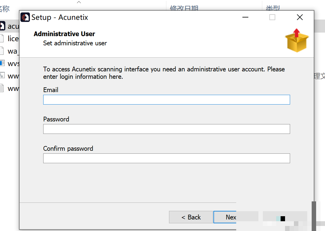Click the Confirm password input field
Screen dimensions: 325x231
[x=166, y=158]
